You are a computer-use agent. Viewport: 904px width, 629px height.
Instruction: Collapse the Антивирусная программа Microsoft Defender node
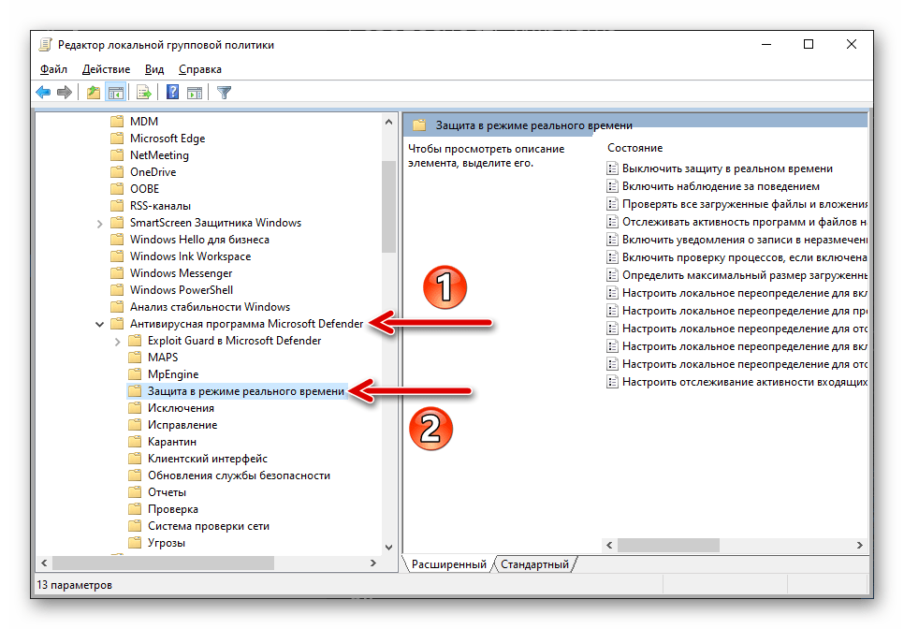tap(100, 324)
